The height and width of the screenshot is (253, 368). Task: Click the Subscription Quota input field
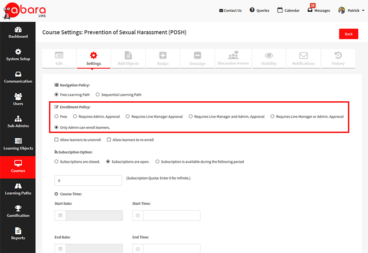point(88,180)
